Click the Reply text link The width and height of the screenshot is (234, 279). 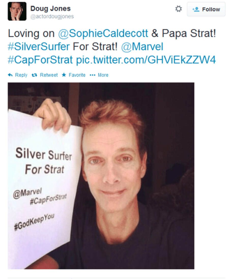pos(21,75)
